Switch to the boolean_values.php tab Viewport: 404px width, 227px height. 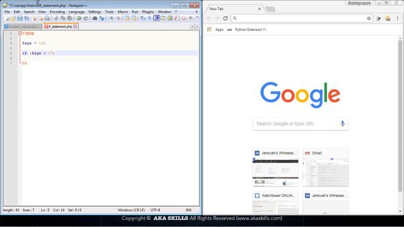(23, 26)
